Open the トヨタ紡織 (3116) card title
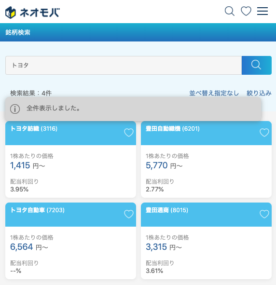Image resolution: width=276 pixels, height=285 pixels. 34,129
